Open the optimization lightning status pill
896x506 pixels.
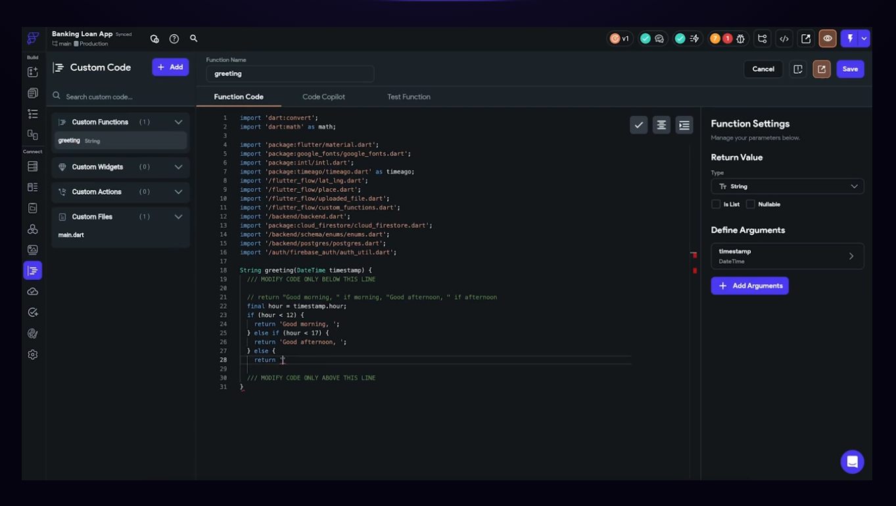click(x=688, y=39)
